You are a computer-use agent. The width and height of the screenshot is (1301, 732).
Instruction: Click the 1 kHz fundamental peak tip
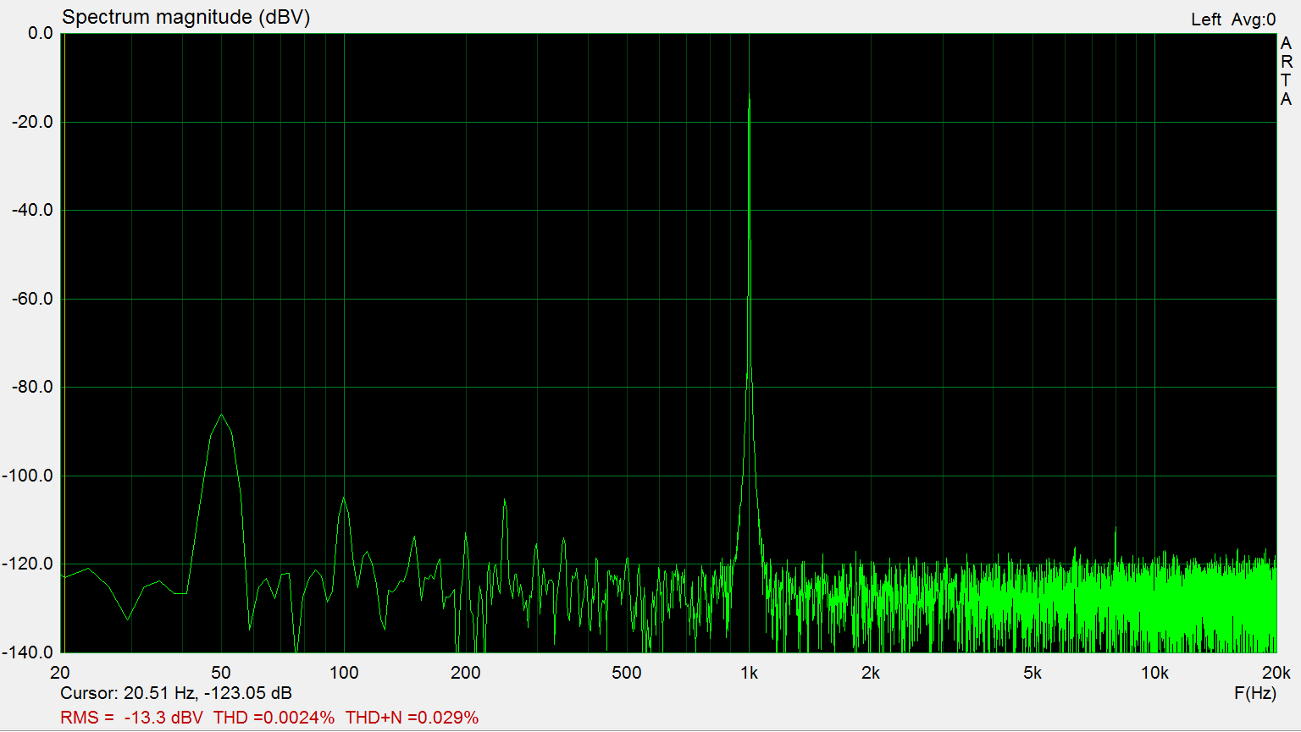coord(749,95)
